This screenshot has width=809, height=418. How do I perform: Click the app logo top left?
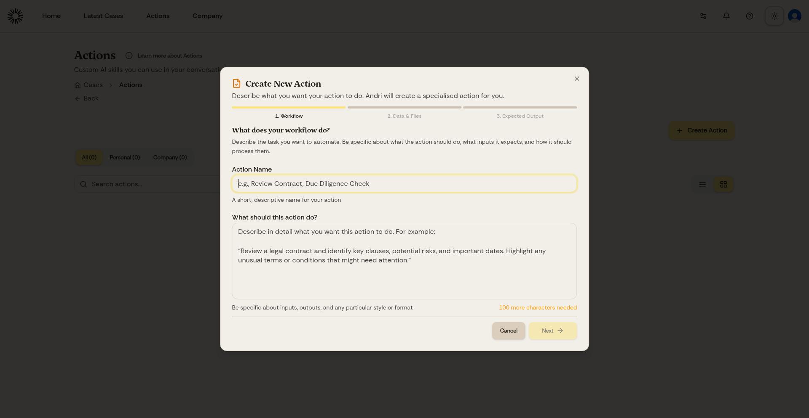point(15,16)
